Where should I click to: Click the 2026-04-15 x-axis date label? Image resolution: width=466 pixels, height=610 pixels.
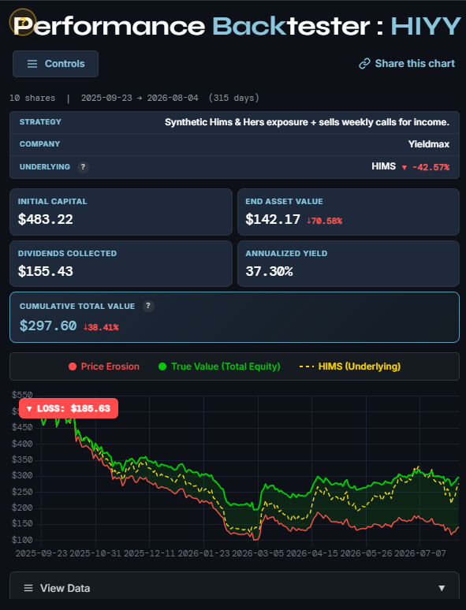tap(311, 553)
